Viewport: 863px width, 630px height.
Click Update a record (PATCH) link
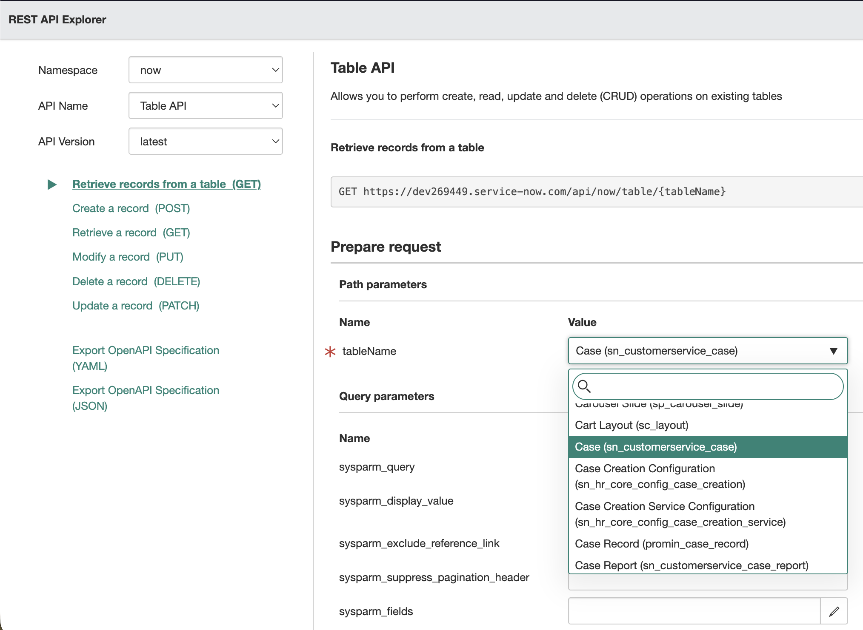click(x=136, y=306)
